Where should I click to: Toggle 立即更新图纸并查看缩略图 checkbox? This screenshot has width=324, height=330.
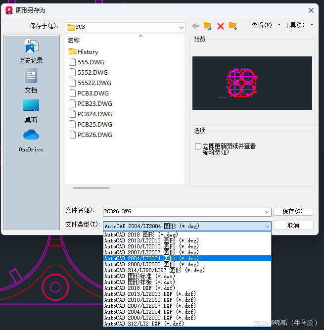point(198,146)
